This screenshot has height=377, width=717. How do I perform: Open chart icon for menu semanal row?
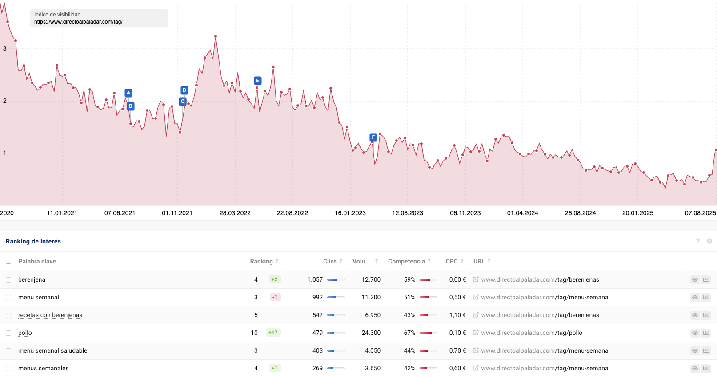706,297
